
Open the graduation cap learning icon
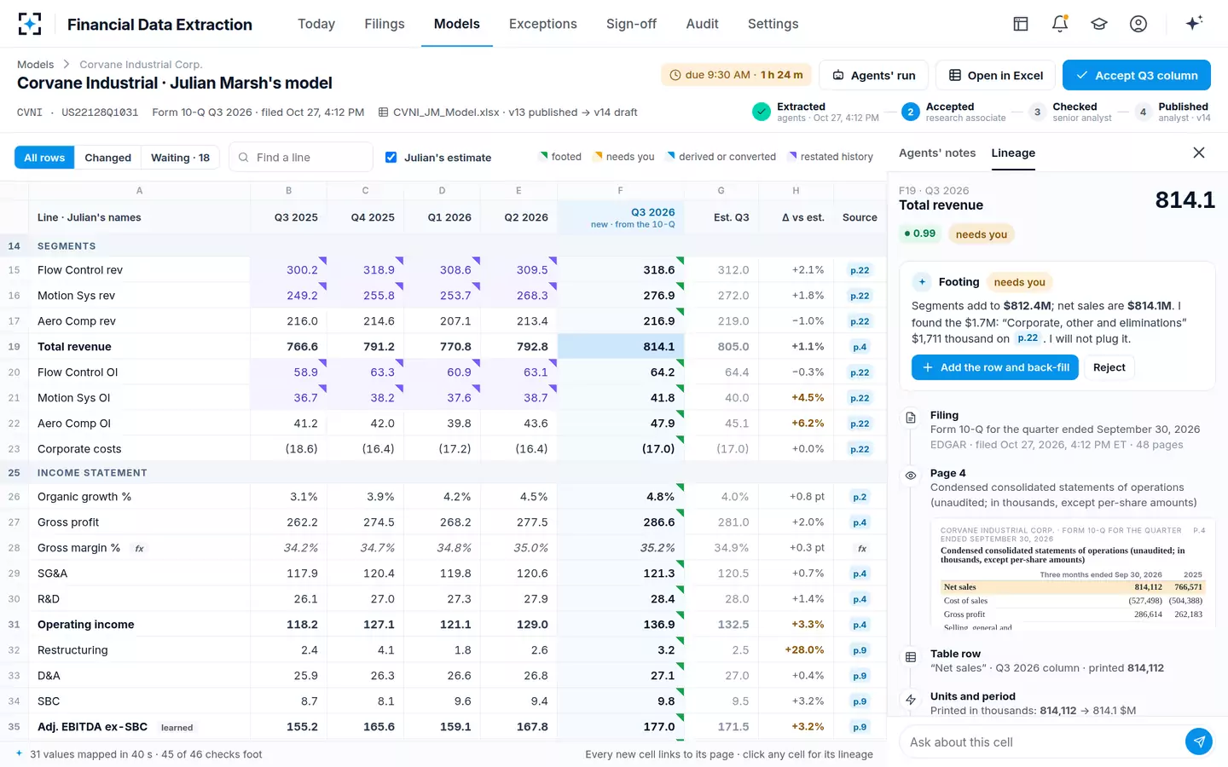1099,24
